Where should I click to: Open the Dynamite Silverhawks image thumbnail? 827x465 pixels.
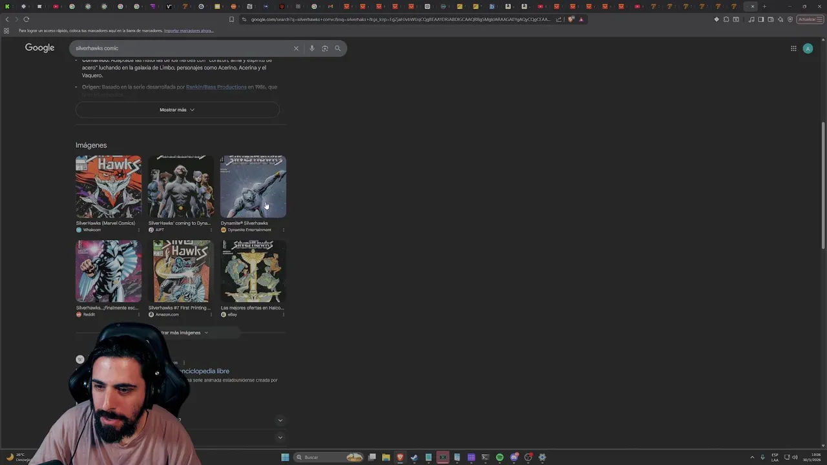point(253,187)
